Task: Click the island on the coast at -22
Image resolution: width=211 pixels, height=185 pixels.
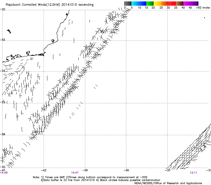Action: point(53,41)
